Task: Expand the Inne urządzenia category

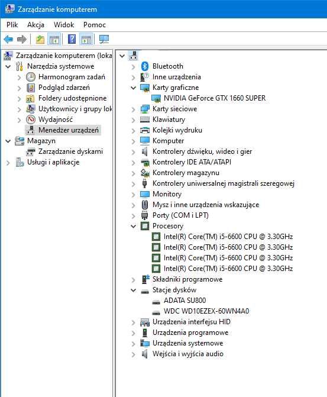Action: pyautogui.click(x=133, y=78)
